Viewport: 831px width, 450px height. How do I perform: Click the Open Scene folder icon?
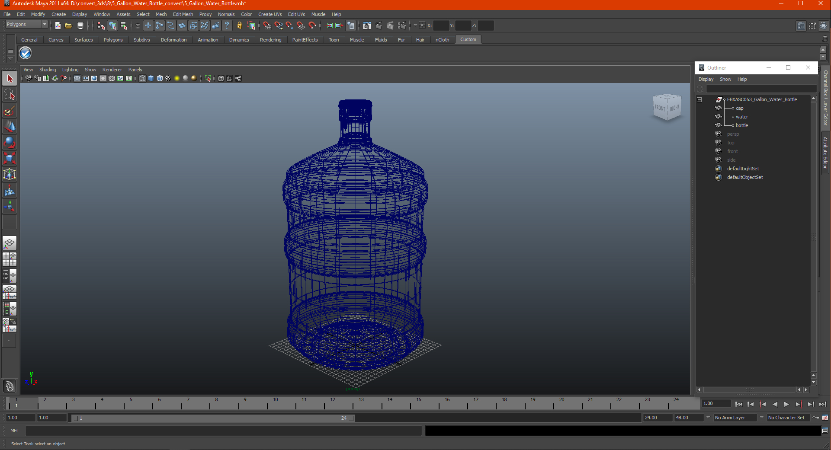tap(68, 26)
